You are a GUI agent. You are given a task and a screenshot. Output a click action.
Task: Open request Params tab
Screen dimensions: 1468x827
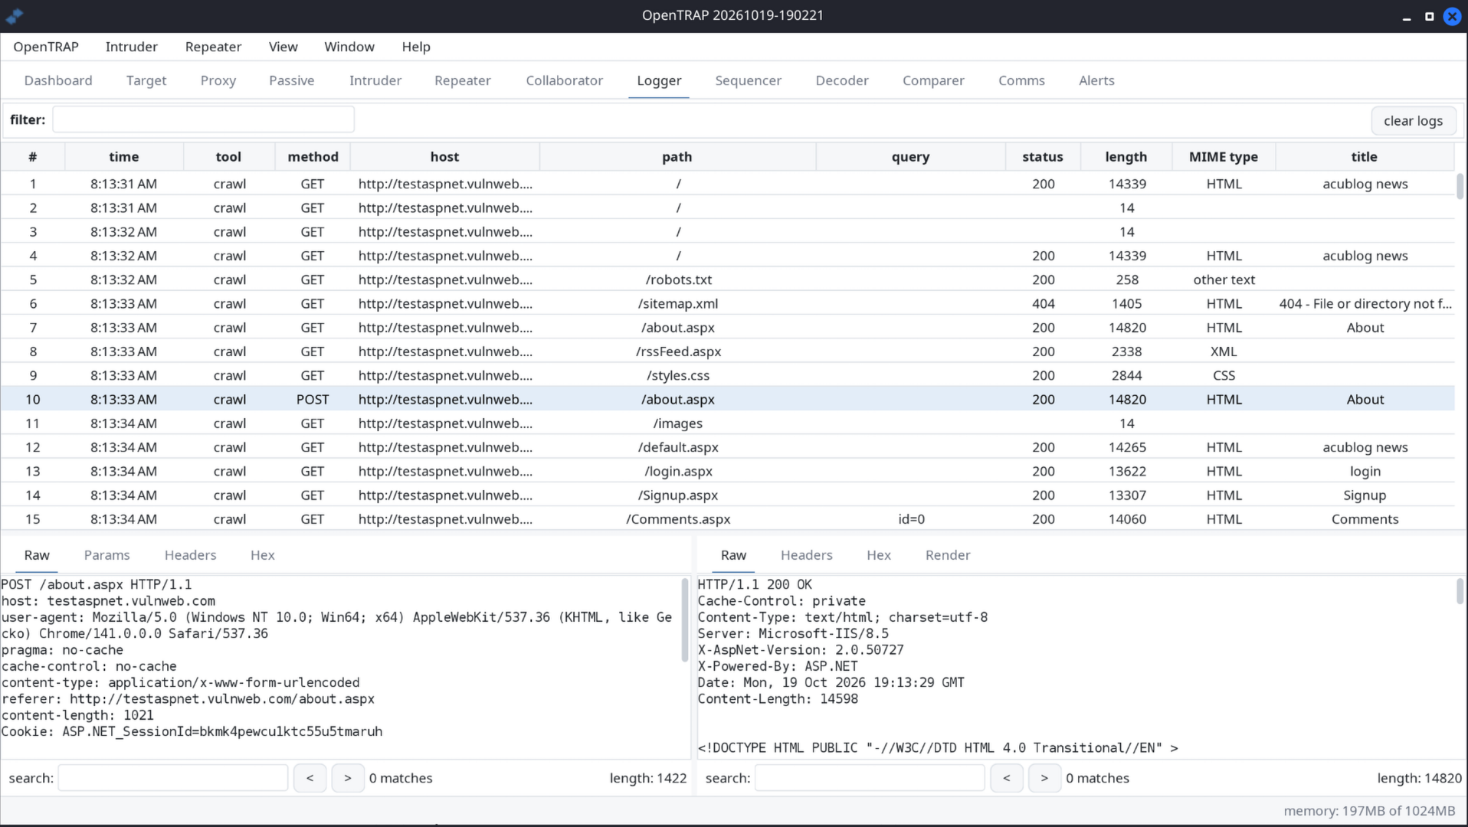click(107, 555)
